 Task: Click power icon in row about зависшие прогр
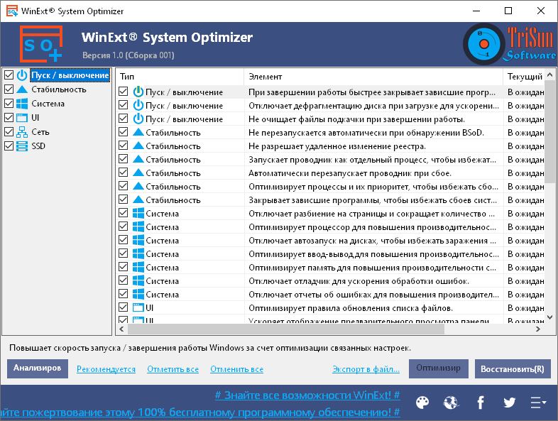[x=138, y=92]
